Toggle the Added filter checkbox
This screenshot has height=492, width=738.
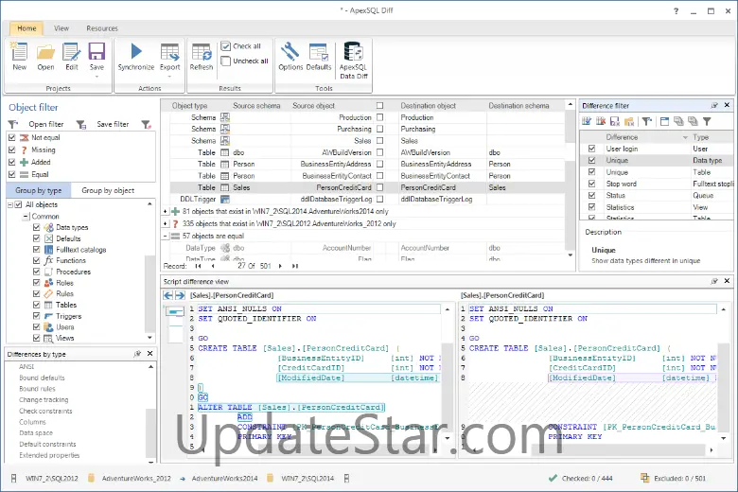[x=12, y=162]
